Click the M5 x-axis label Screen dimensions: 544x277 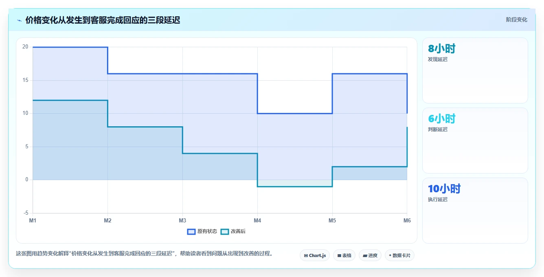pyautogui.click(x=332, y=220)
